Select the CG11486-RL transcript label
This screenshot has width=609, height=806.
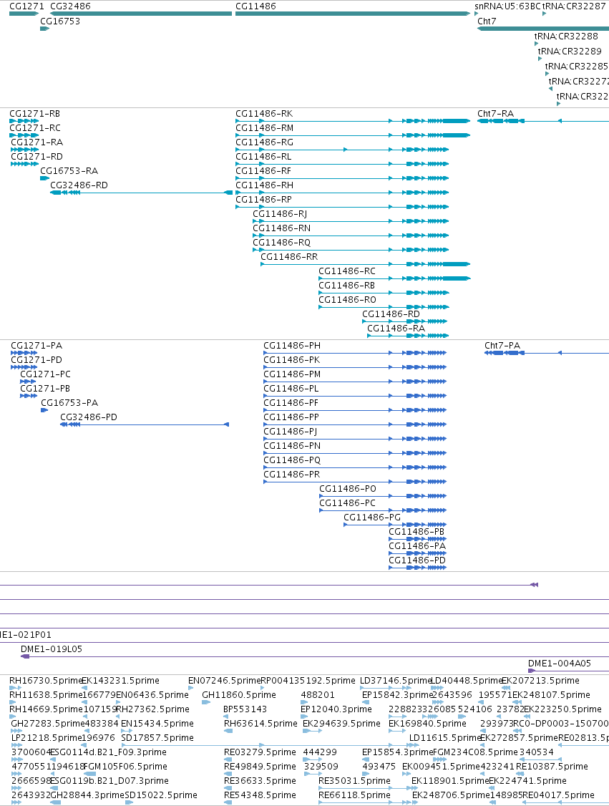coord(263,157)
